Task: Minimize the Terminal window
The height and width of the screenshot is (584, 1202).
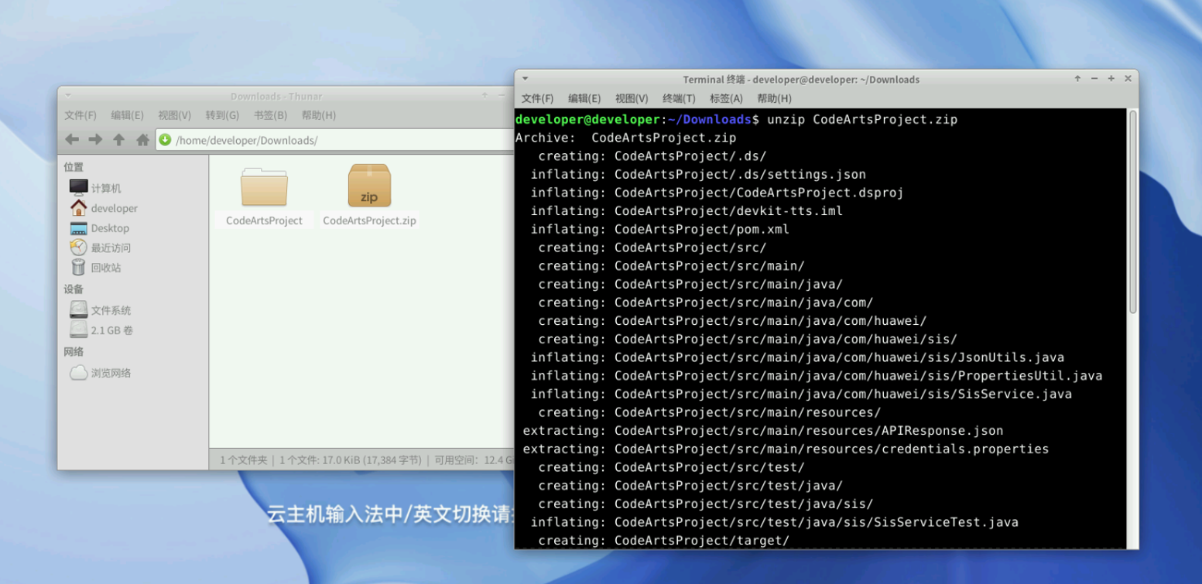Action: (1094, 79)
